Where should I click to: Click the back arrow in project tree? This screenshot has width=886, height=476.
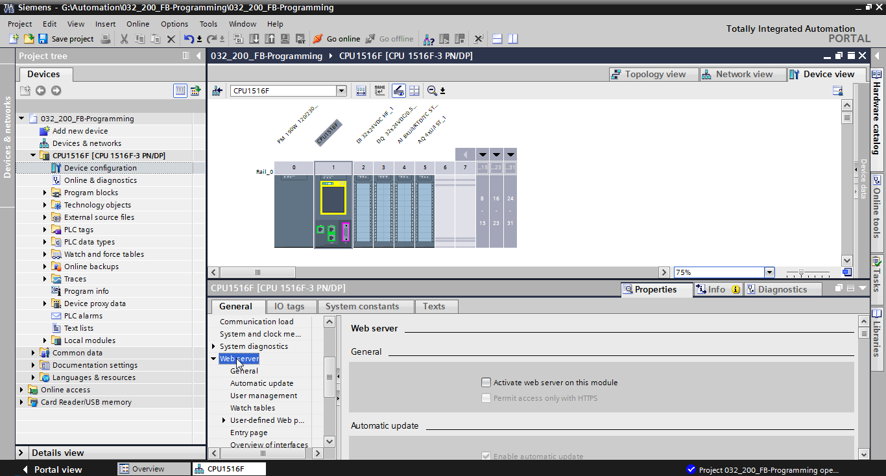[40, 91]
